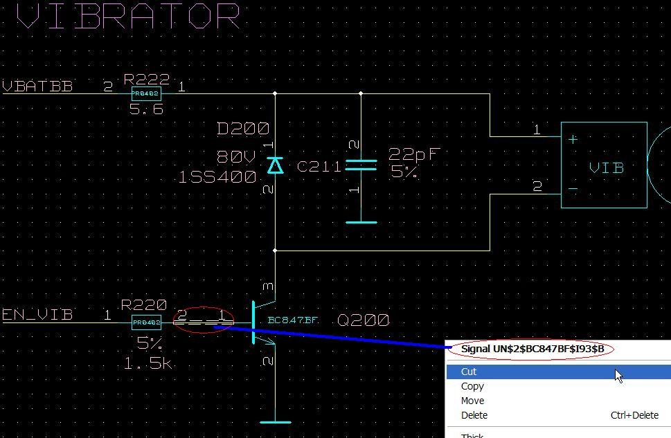The width and height of the screenshot is (671, 438).
Task: Click ground symbol beneath capacitor C211
Action: click(x=361, y=222)
